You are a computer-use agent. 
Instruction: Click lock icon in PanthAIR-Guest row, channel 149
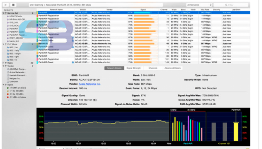73,62
